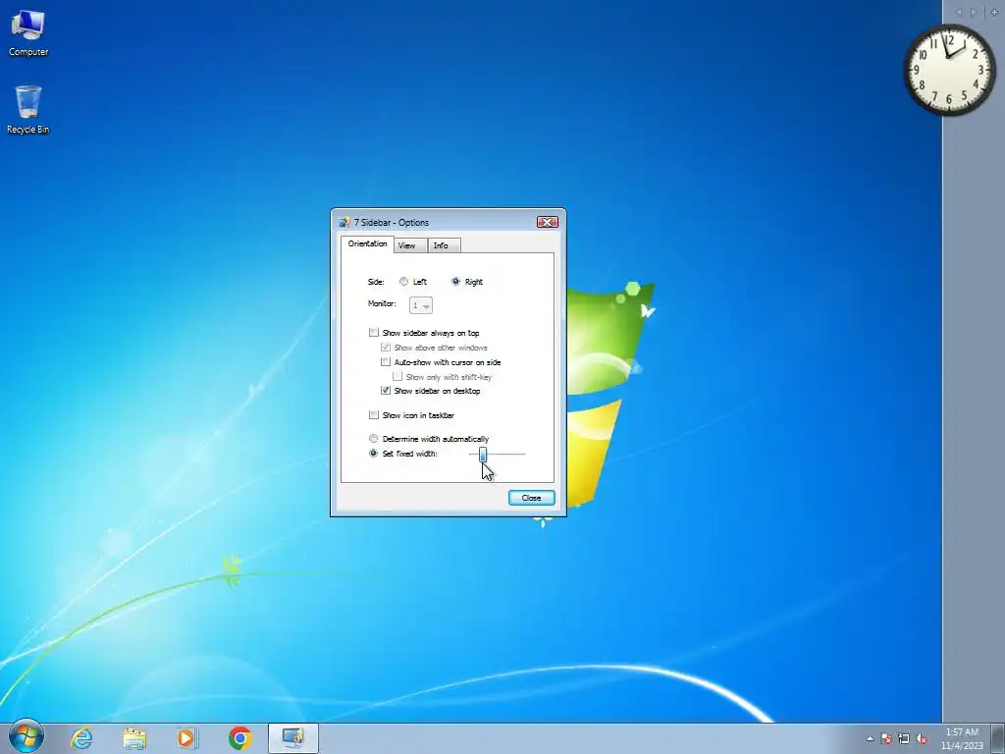This screenshot has height=754, width=1005.
Task: Select the Right side radio button
Action: coord(455,282)
